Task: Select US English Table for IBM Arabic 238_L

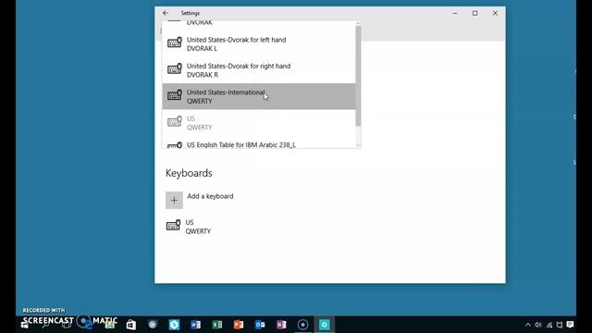Action: [259, 144]
